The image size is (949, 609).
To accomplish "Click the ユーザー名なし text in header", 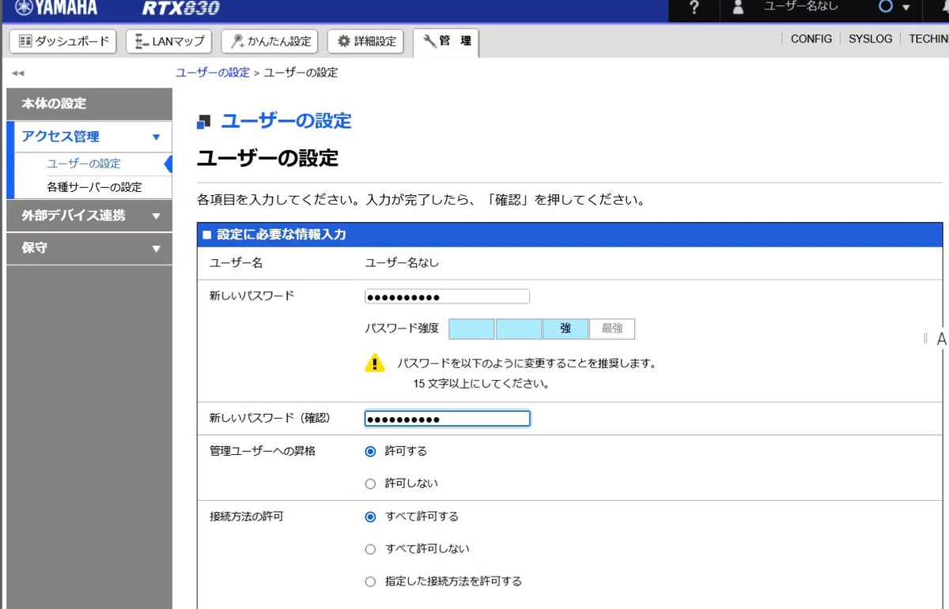I will click(x=800, y=6).
